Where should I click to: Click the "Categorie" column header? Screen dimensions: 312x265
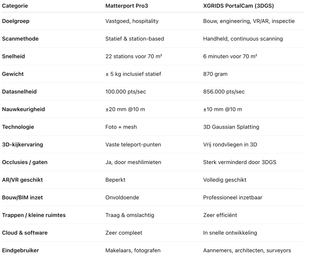click(15, 6)
